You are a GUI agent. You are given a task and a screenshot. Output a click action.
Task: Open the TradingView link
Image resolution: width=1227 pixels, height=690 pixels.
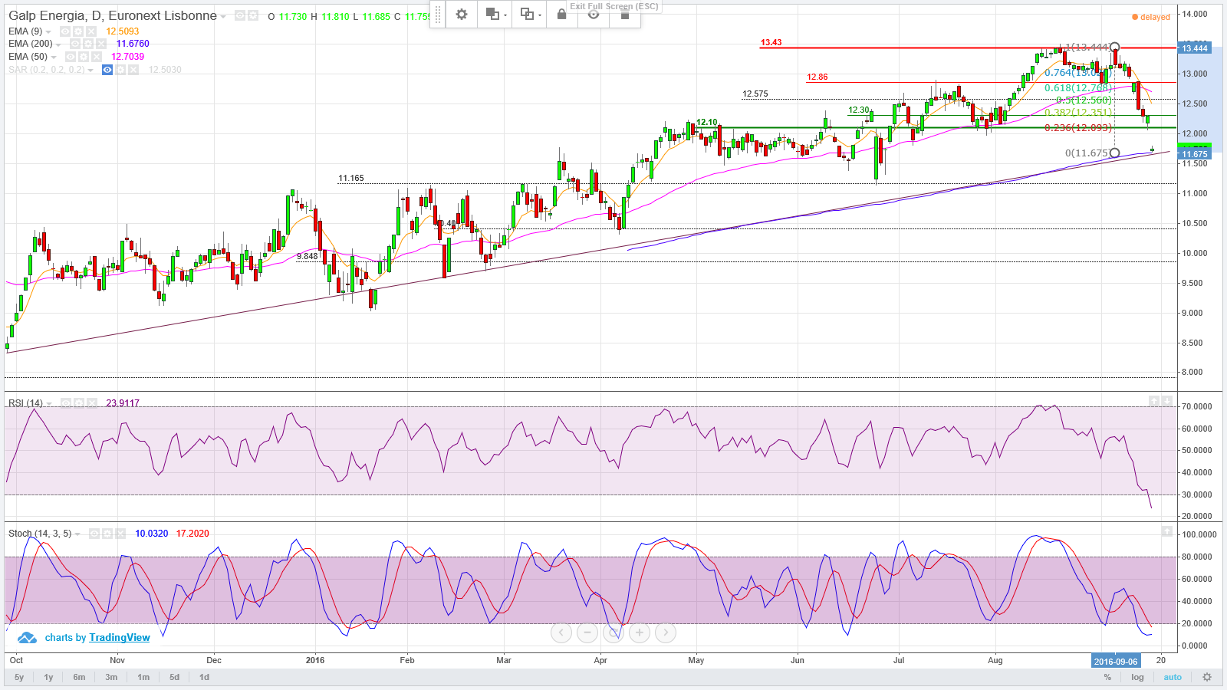[x=120, y=637]
